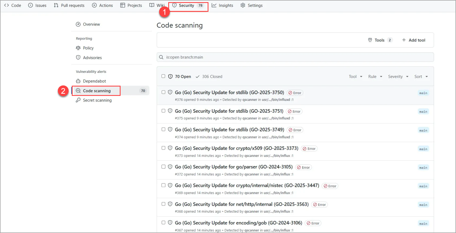Click the shield icon on GO-2025-3563 row

pyautogui.click(x=170, y=204)
